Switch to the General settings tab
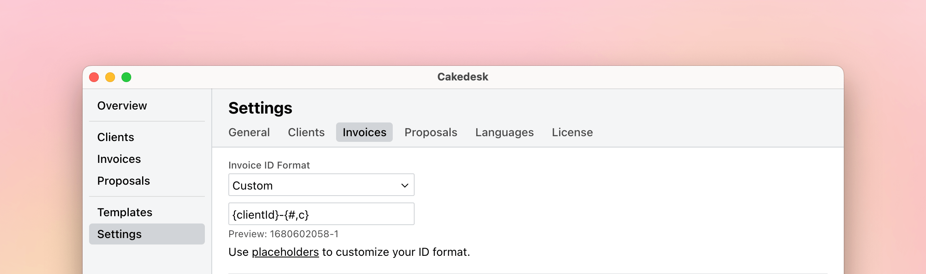926x274 pixels. click(x=249, y=132)
